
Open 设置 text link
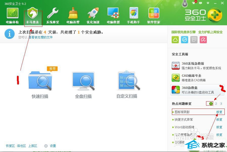pos(53,146)
